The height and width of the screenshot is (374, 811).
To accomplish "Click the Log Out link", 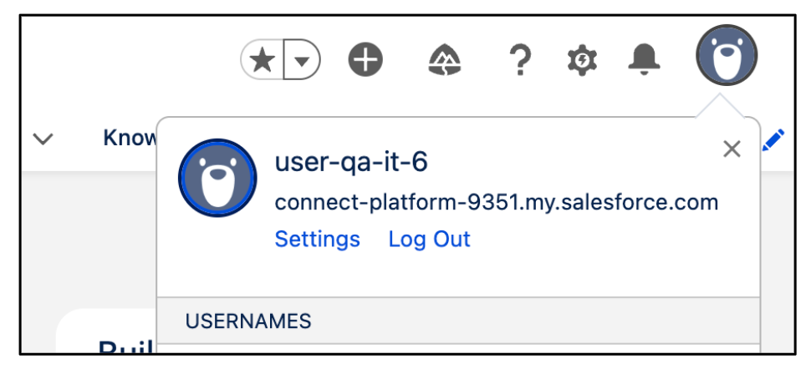I will tap(430, 240).
